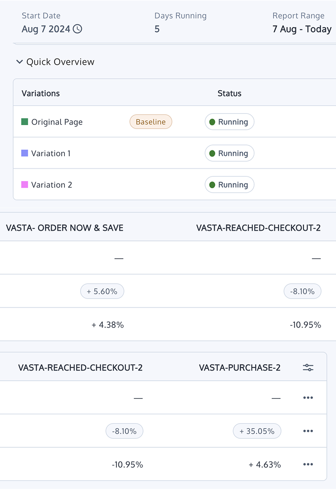Select the VASTA- ORDER NOW & SAVE column header

tap(65, 228)
